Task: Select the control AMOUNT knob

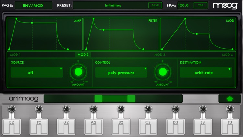Action: click(x=163, y=72)
